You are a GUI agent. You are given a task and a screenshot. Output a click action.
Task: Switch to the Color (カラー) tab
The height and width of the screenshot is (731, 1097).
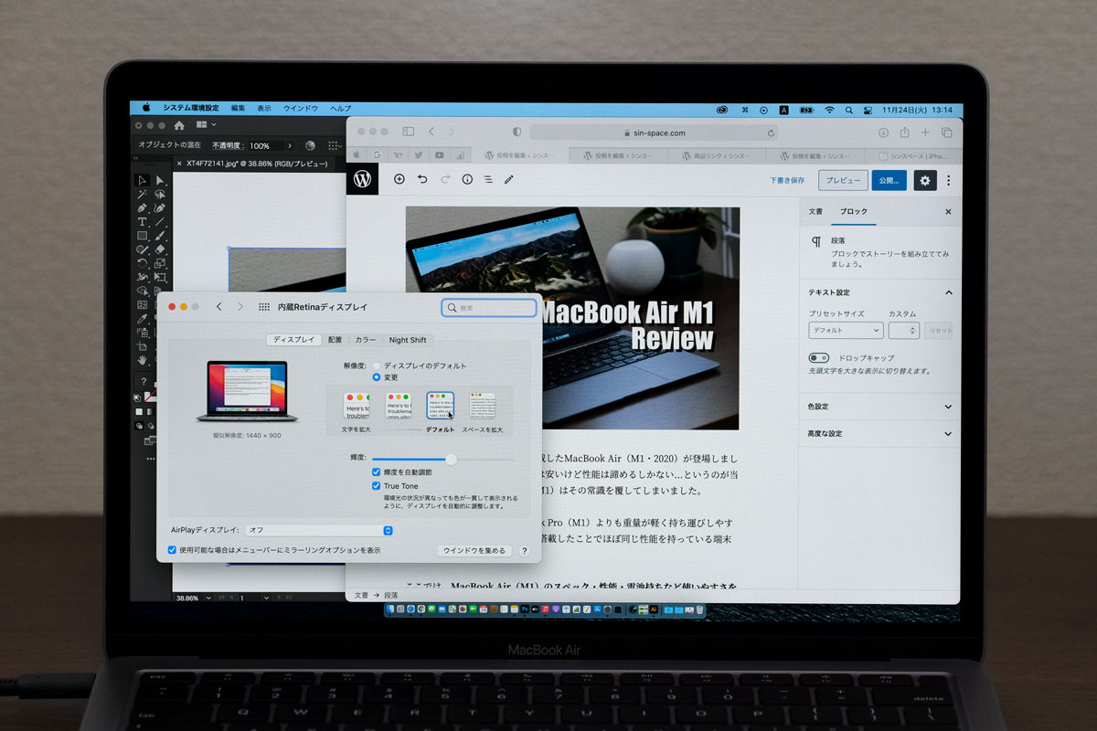[366, 340]
